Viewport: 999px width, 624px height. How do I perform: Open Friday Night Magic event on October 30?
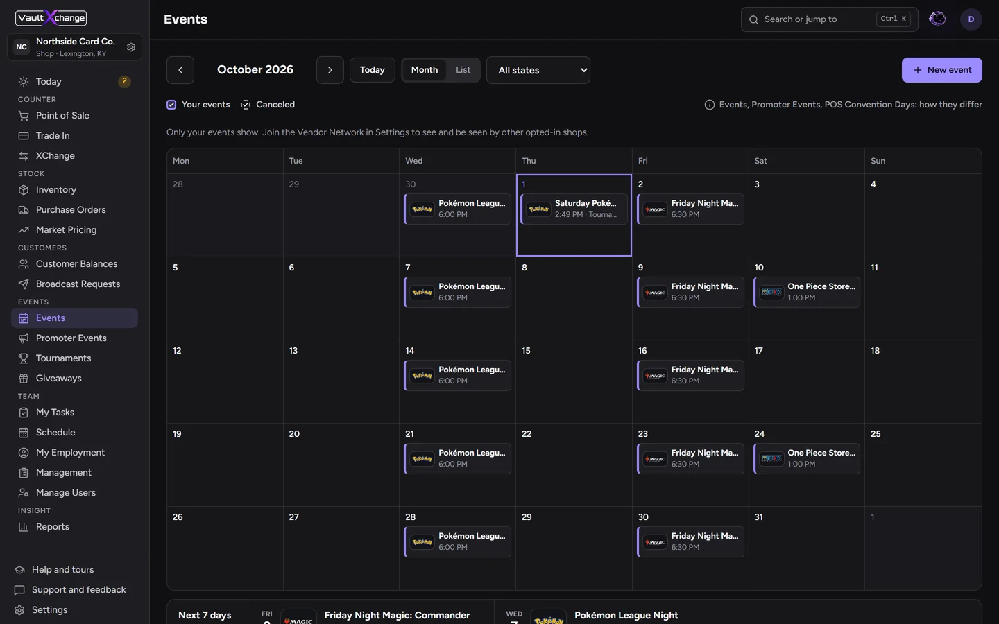point(690,541)
